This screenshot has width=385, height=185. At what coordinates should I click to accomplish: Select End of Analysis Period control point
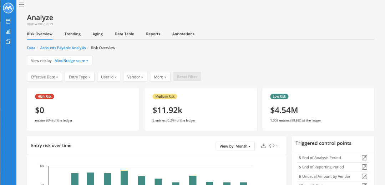pos(320,158)
